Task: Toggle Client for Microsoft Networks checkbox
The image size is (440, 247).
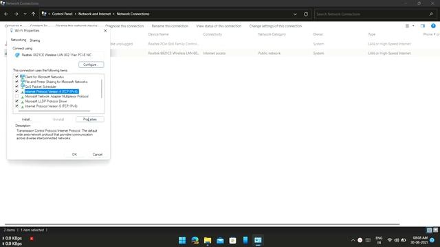Action: pyautogui.click(x=16, y=76)
